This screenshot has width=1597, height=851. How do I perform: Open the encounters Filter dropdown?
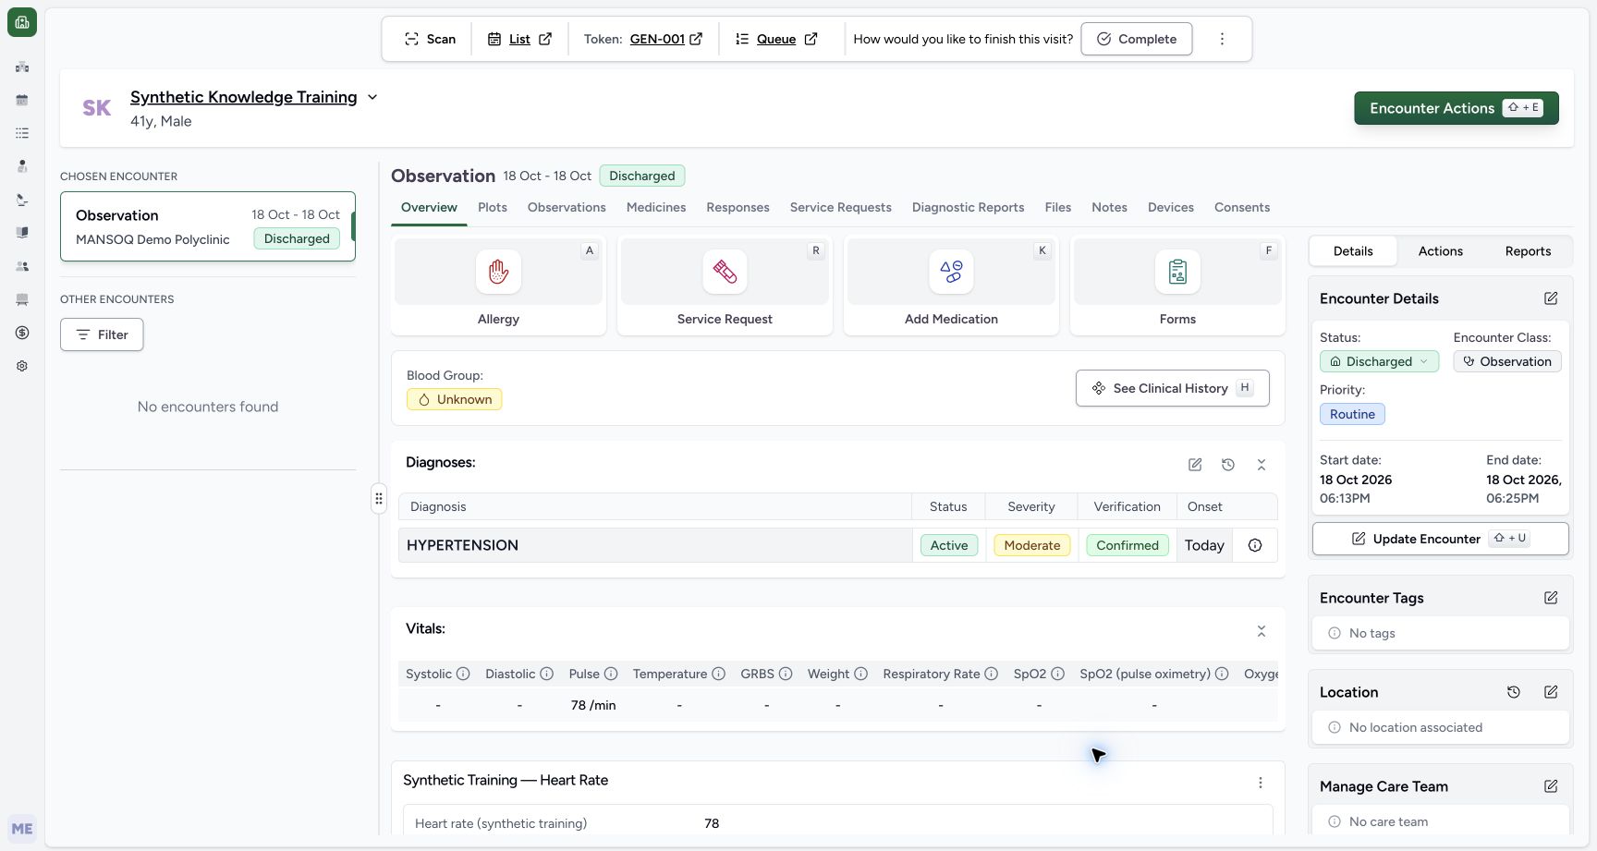pos(102,334)
